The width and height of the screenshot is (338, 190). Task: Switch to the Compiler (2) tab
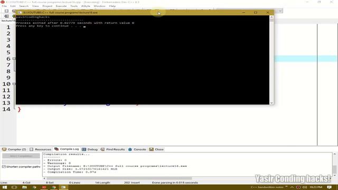coord(14,149)
